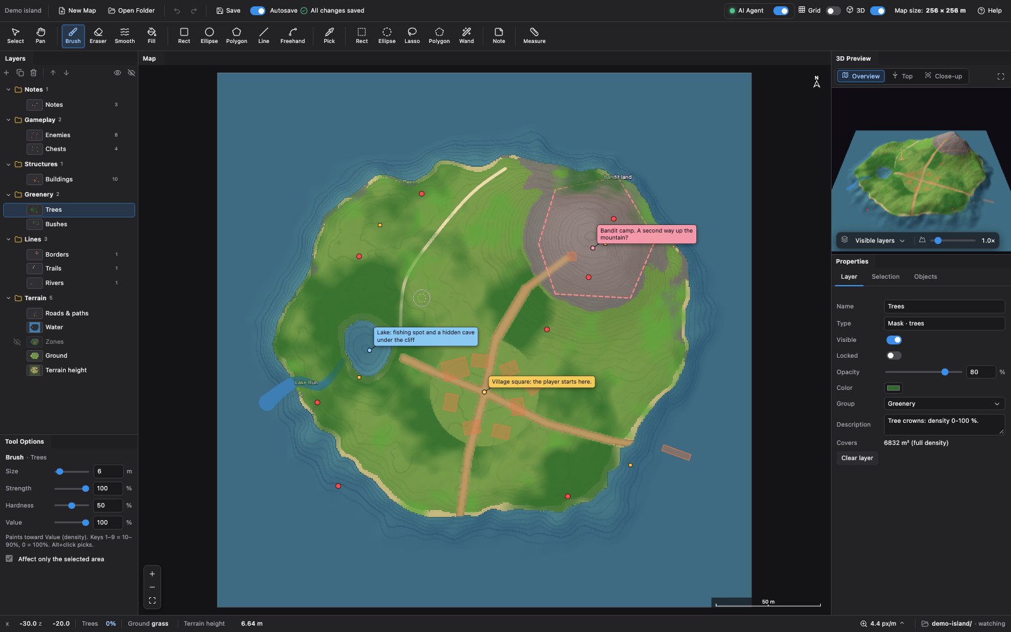The image size is (1011, 632).
Task: Toggle the Locked switch
Action: (894, 356)
